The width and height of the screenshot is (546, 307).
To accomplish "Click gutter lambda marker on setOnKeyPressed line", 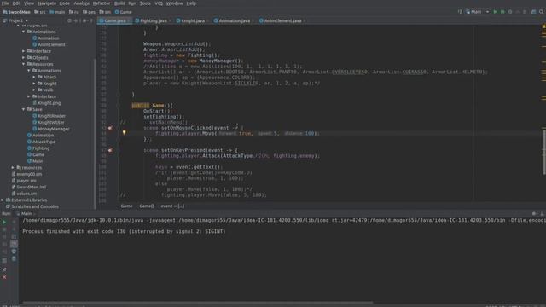I will point(110,150).
